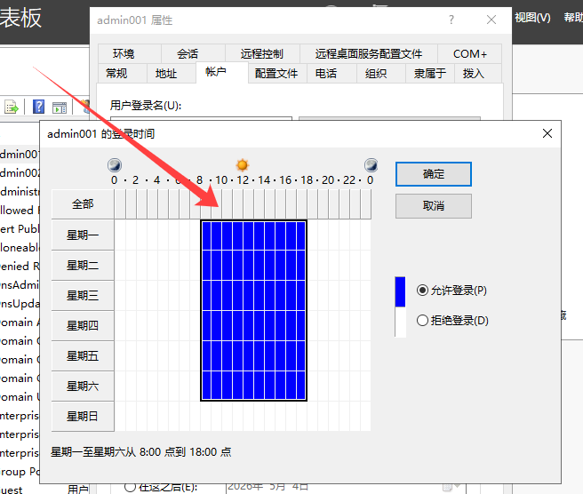Click the right moon icon above the last hour
The height and width of the screenshot is (494, 583).
(x=371, y=165)
